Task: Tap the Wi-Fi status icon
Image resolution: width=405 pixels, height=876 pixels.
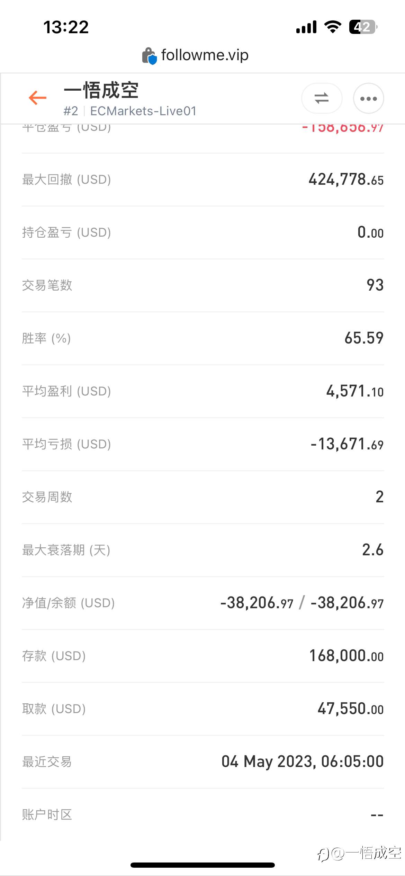Action: pyautogui.click(x=333, y=27)
